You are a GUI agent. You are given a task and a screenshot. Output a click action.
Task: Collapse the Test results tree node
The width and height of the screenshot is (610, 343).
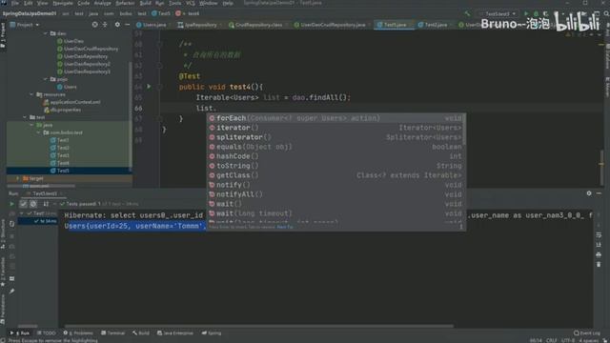pos(22,213)
